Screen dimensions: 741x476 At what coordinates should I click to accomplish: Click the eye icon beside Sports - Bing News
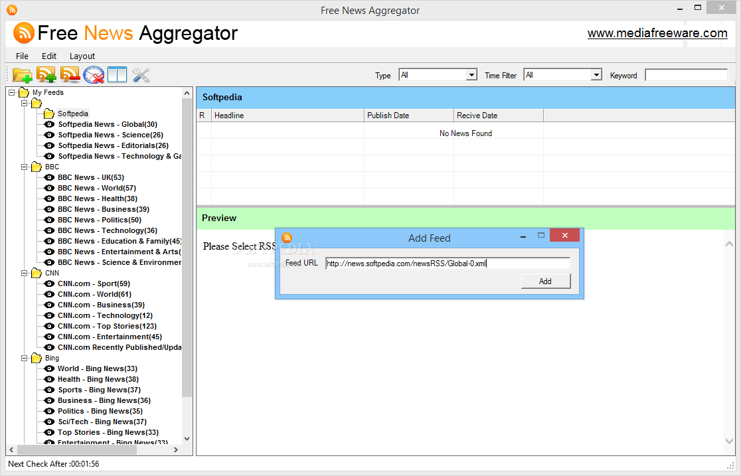(x=49, y=390)
